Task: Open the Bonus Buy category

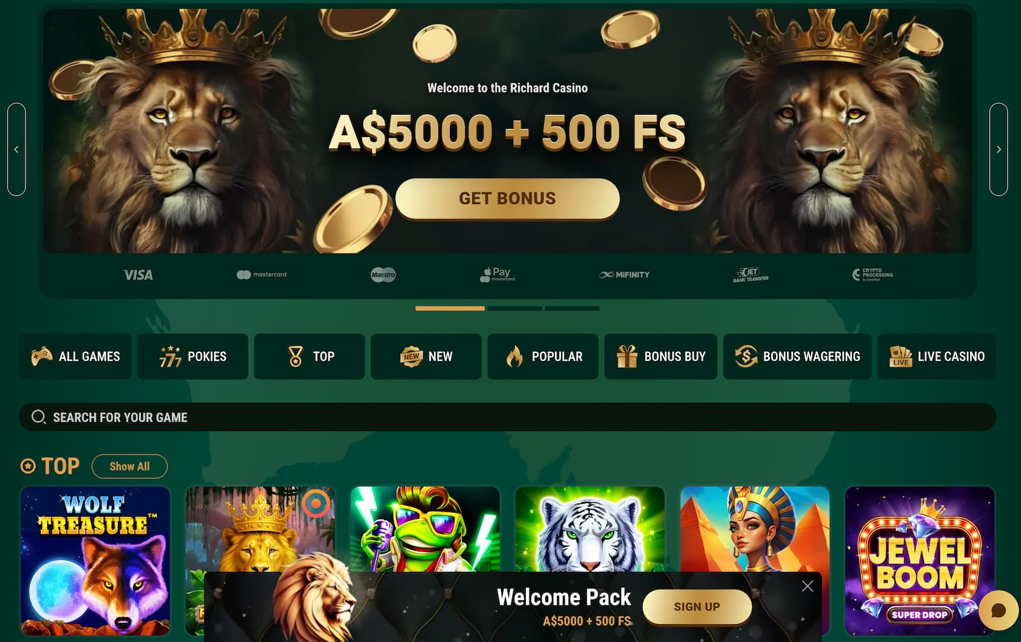Action: click(x=660, y=356)
